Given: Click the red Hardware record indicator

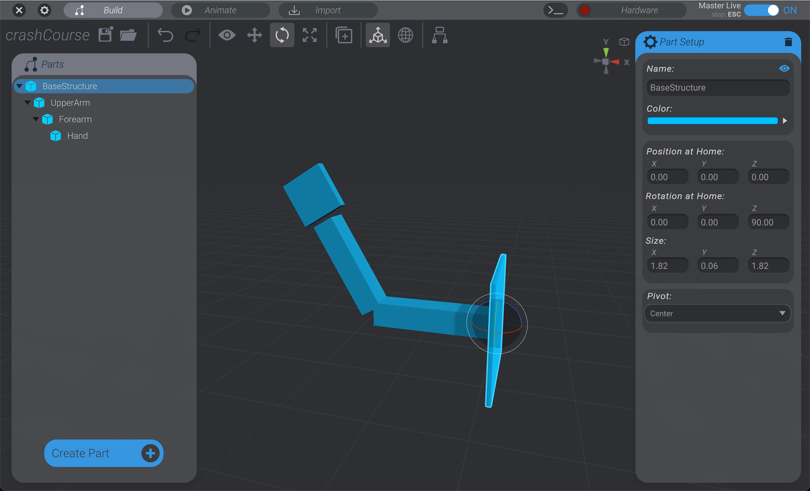Looking at the screenshot, I should tap(585, 10).
